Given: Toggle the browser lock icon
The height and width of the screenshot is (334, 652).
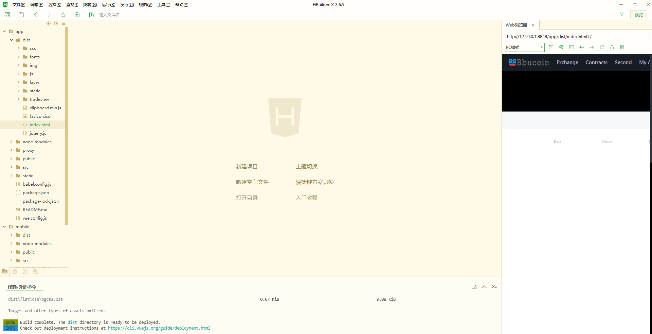Looking at the screenshot, I should [x=612, y=47].
